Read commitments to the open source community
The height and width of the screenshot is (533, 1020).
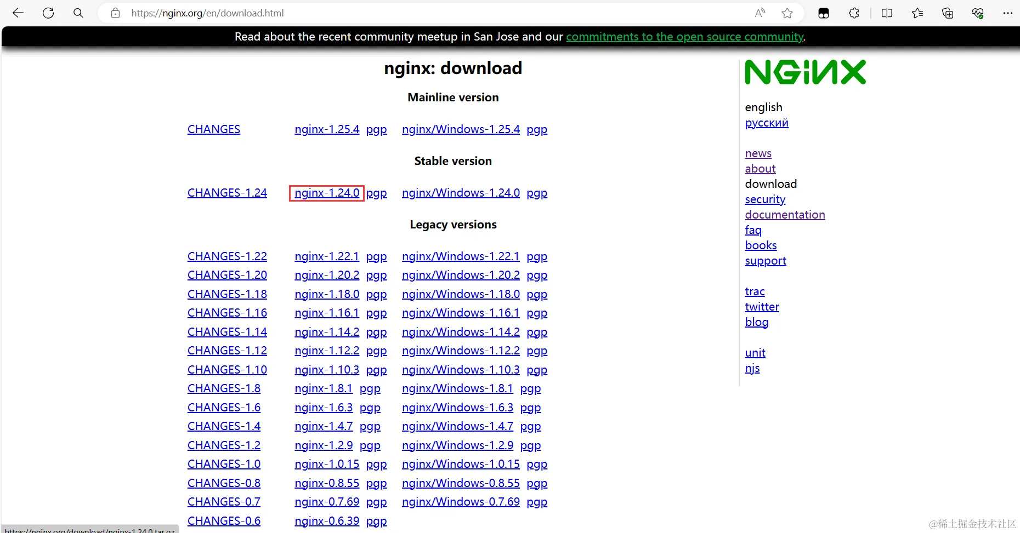point(684,37)
